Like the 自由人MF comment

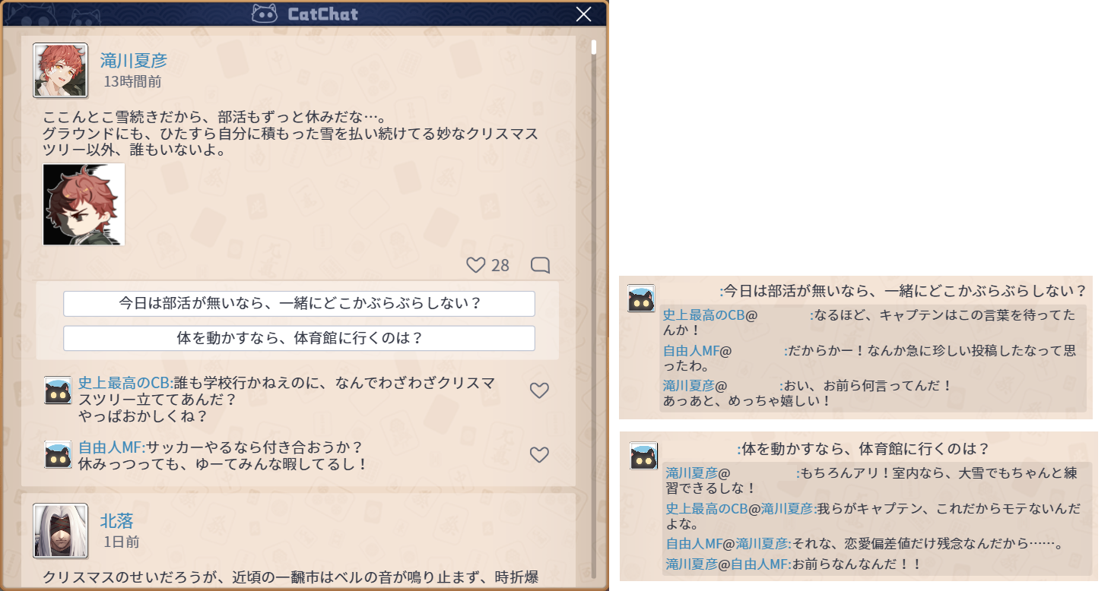(539, 455)
